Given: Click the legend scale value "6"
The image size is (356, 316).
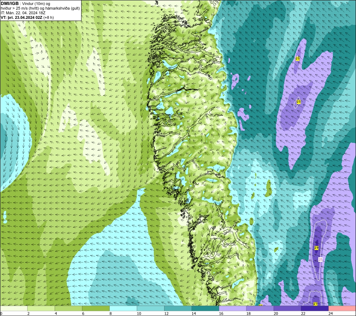Looking at the screenshot, I should pyautogui.click(x=83, y=314).
